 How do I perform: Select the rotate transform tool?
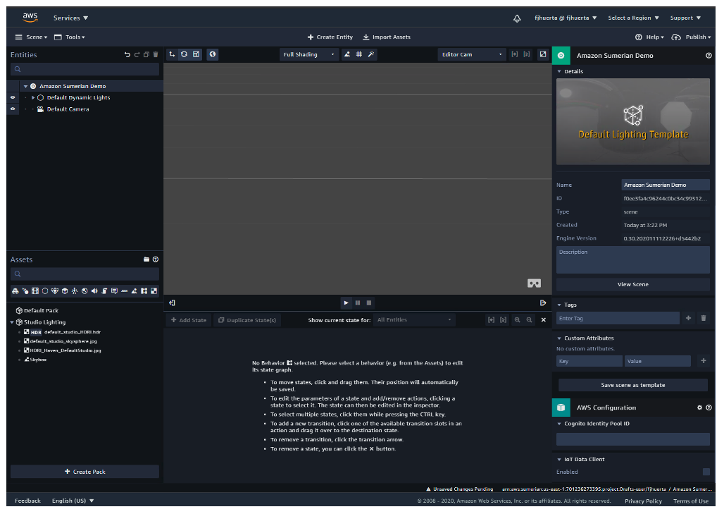point(184,54)
